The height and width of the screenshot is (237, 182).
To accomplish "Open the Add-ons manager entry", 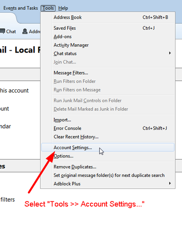I will click(108, 36).
